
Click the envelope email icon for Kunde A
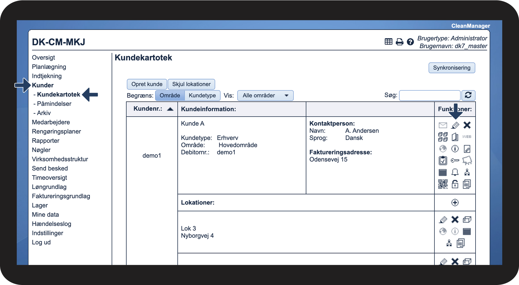443,125
